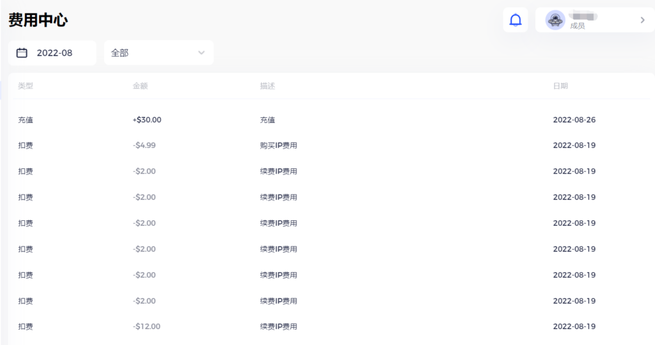Click the 描述 column header
The width and height of the screenshot is (655, 345).
[267, 86]
